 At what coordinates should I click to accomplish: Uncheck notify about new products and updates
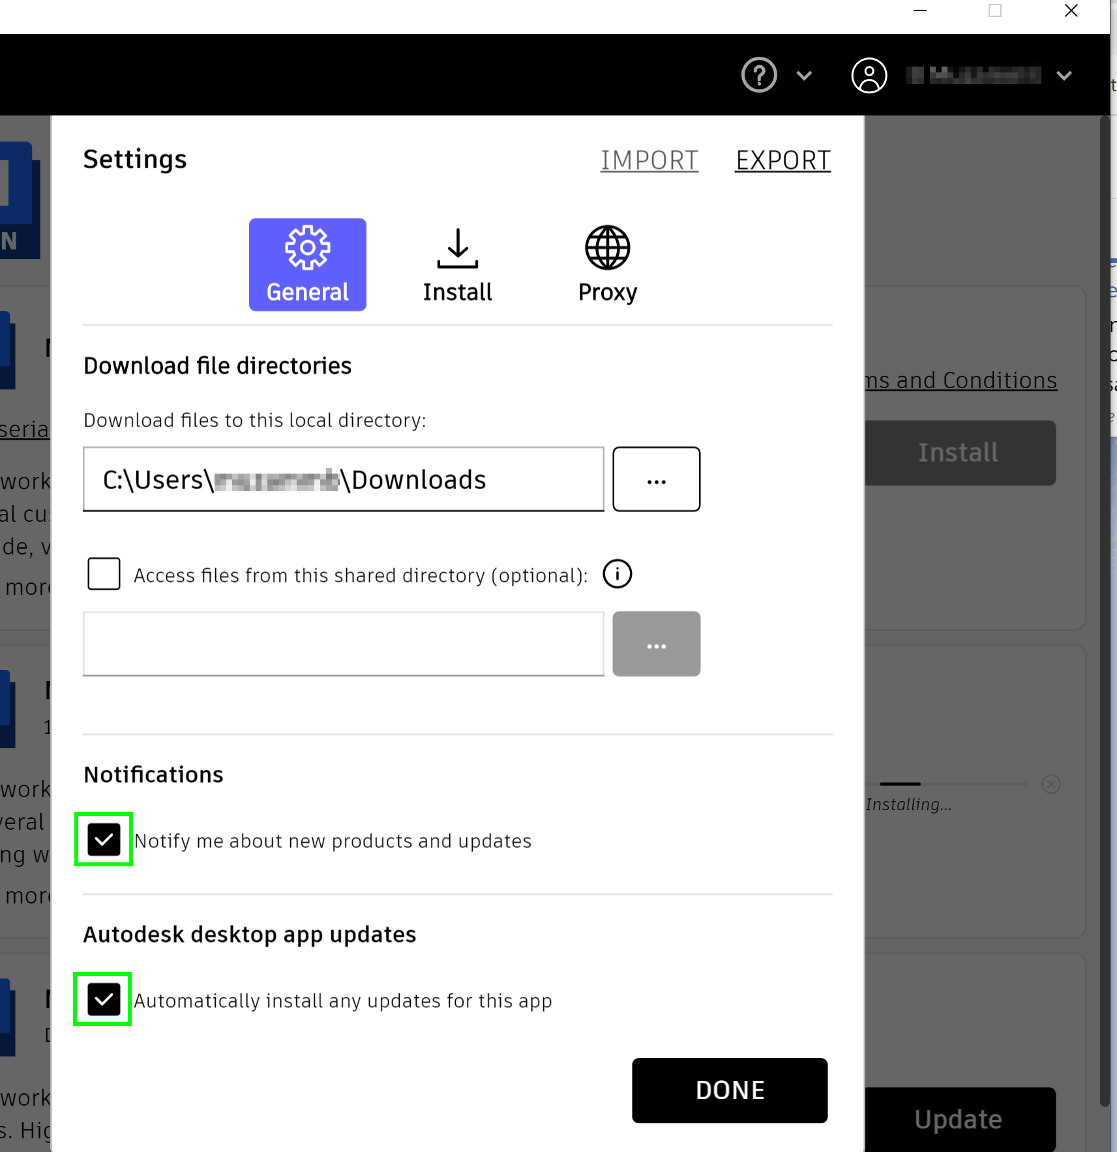[104, 840]
